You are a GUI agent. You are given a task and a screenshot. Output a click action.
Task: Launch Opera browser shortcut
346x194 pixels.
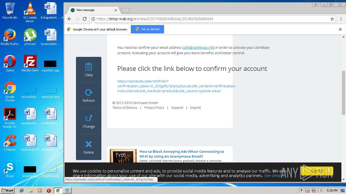tap(10, 64)
